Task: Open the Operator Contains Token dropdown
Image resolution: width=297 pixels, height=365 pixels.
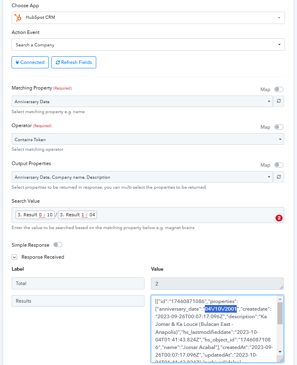Action: (148, 139)
